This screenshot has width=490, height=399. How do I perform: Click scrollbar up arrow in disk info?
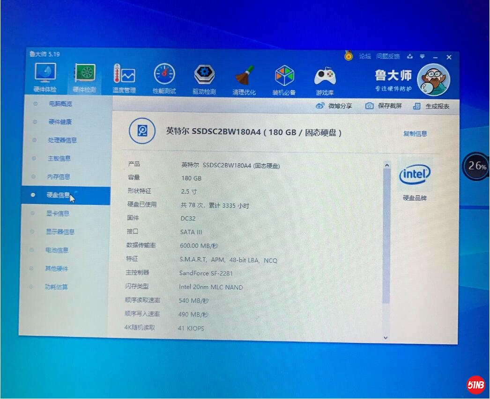click(387, 165)
